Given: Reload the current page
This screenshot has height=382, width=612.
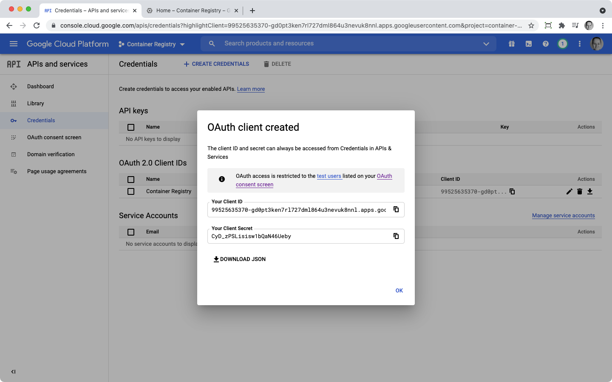Looking at the screenshot, I should point(37,25).
